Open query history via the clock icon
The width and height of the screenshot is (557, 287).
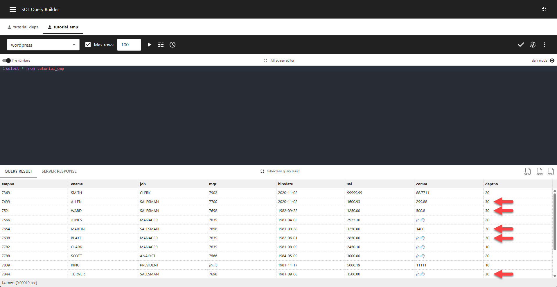pos(172,45)
